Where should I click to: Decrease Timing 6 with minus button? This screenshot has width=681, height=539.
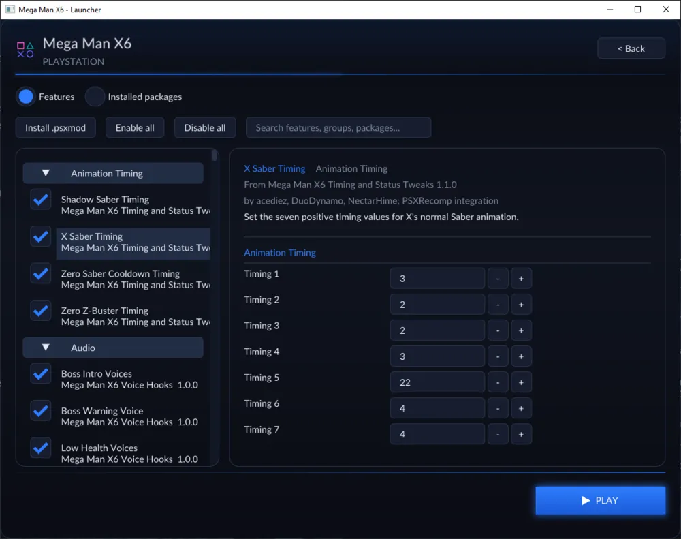498,409
